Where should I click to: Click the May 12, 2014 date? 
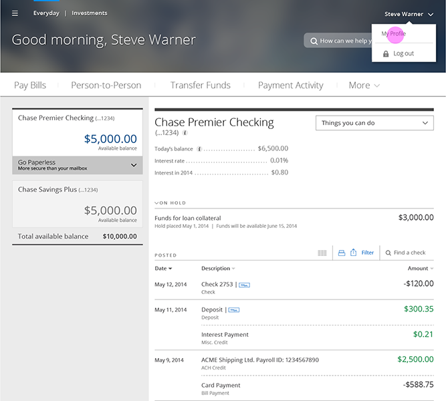coord(171,285)
